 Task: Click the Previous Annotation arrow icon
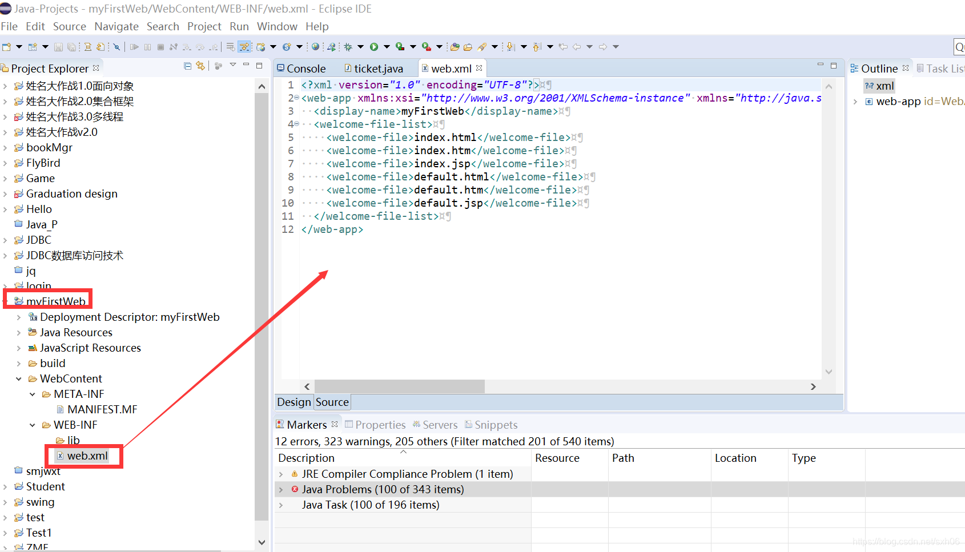coord(537,47)
